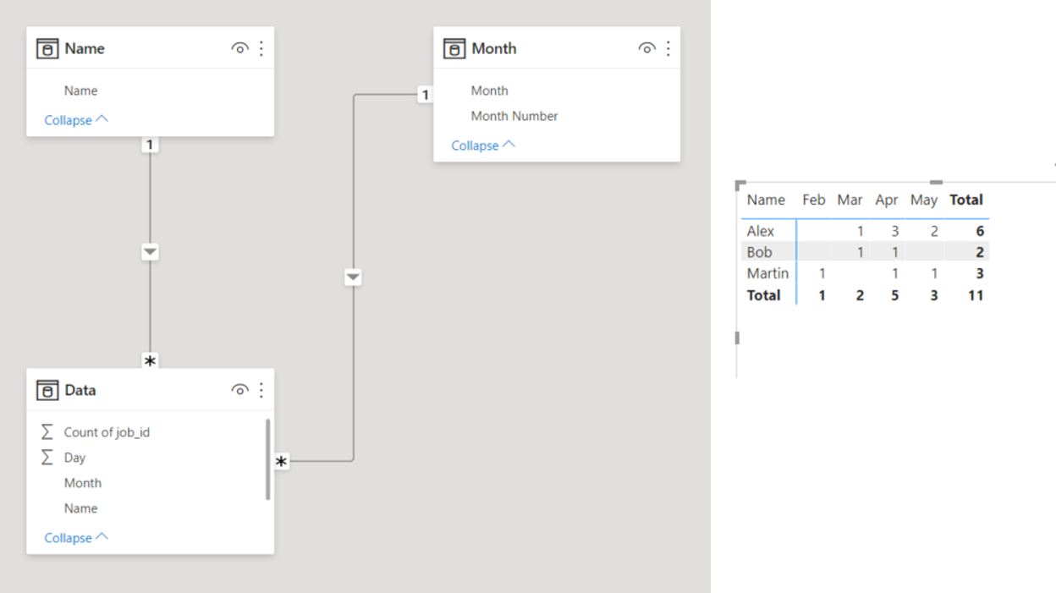1056x593 pixels.
Task: Select Month Number field in Month table
Action: (x=514, y=116)
